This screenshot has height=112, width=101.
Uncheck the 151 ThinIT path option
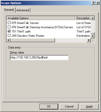(9, 31)
